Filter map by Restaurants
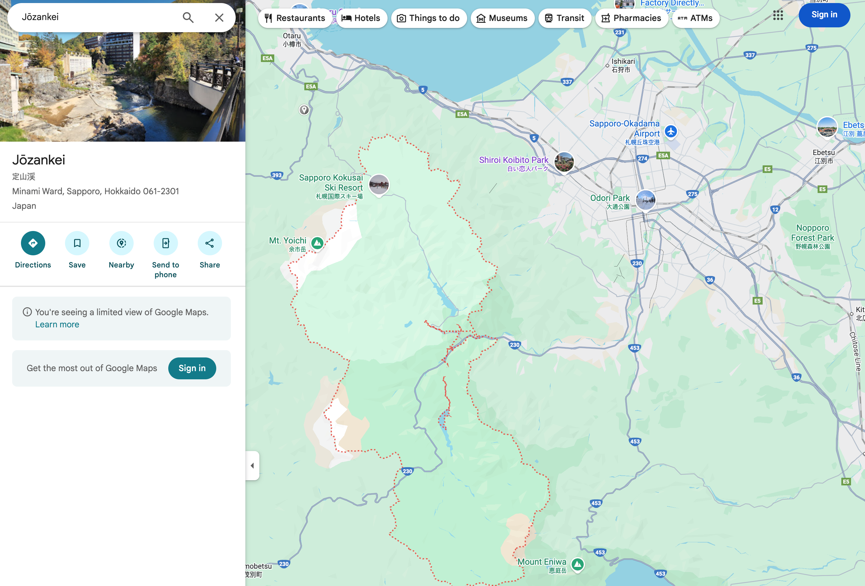865x586 pixels. pos(295,18)
